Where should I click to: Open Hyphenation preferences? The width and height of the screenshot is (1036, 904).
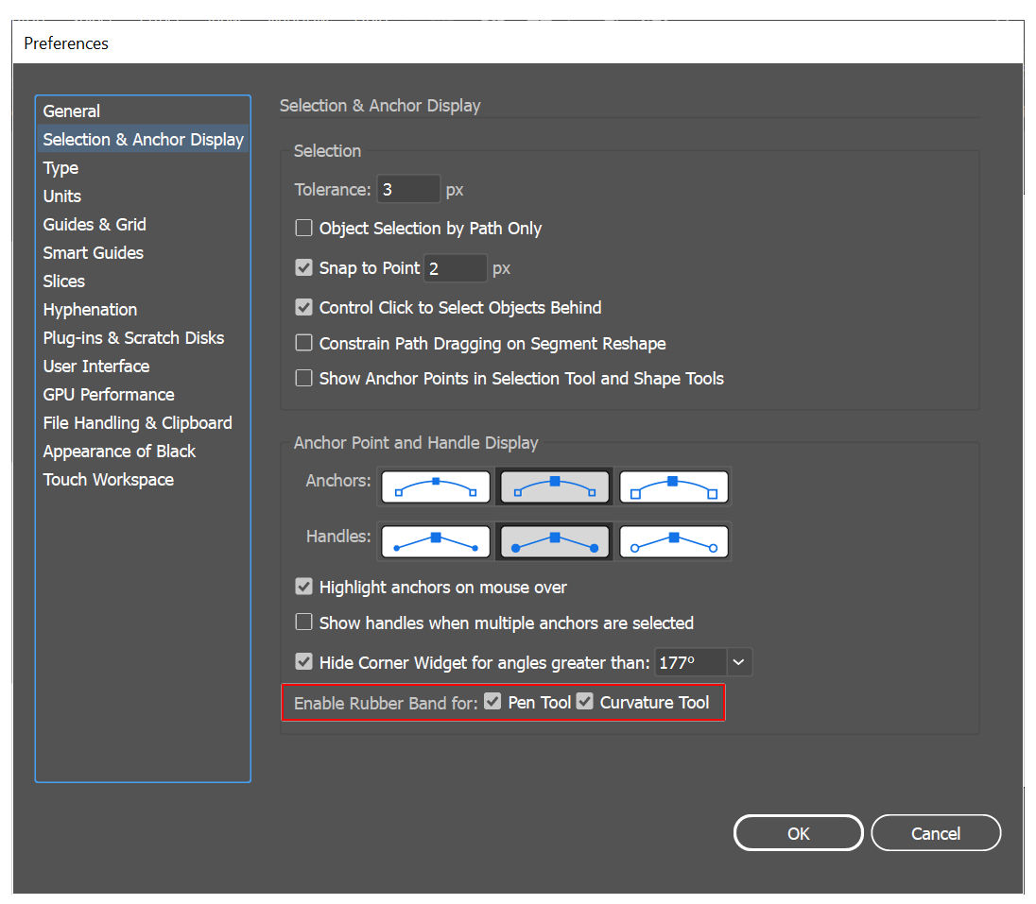tap(143, 310)
